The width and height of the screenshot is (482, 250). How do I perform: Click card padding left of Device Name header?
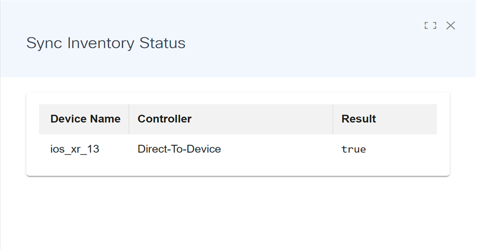pos(32,119)
